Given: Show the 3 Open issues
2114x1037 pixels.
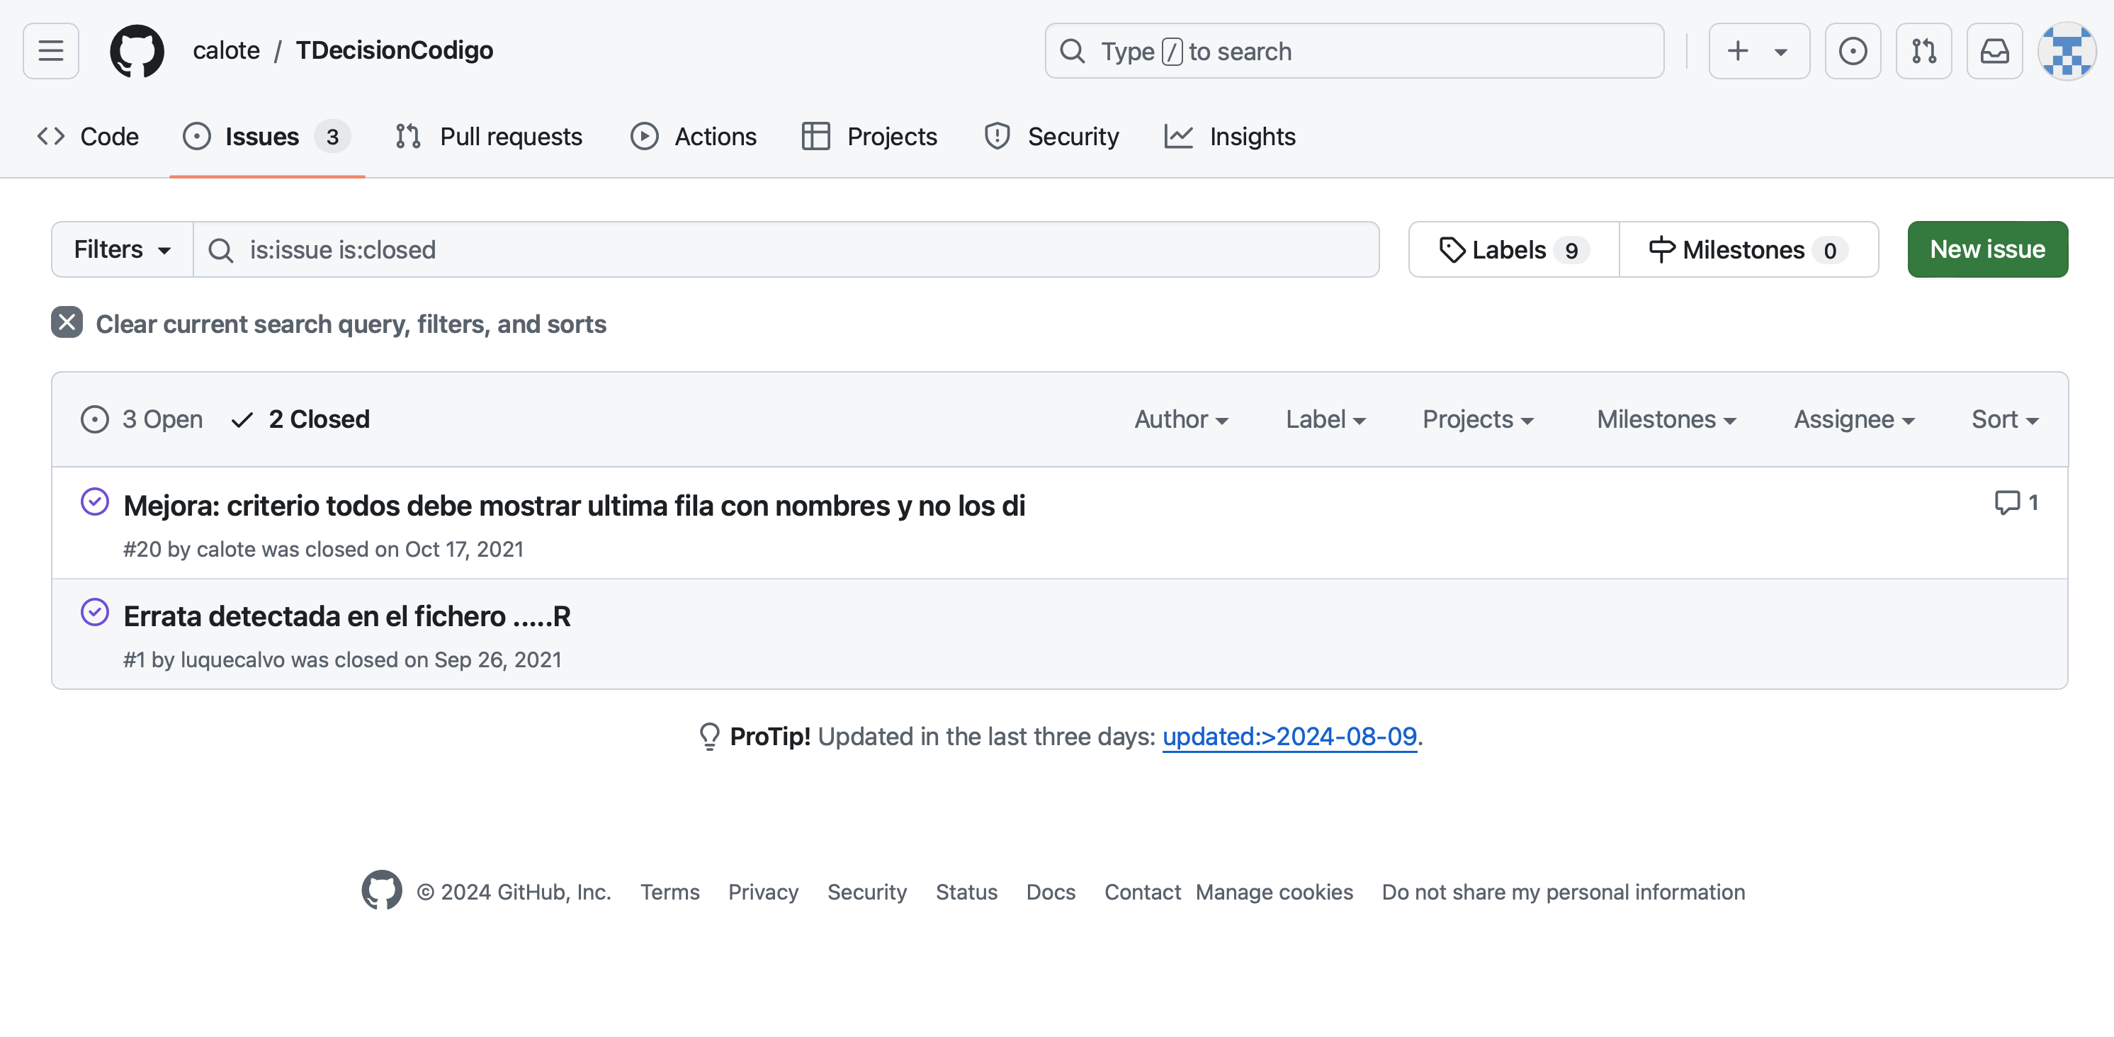Looking at the screenshot, I should (142, 419).
